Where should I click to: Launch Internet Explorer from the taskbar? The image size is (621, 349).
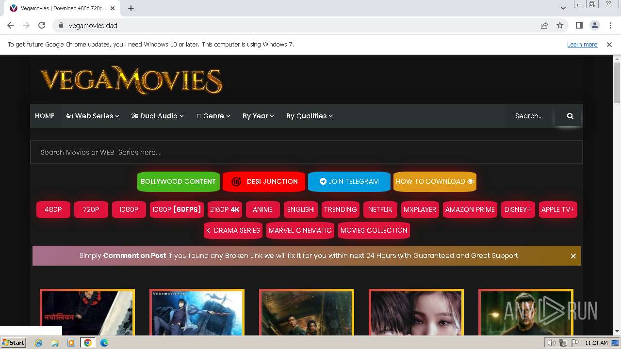(38, 343)
